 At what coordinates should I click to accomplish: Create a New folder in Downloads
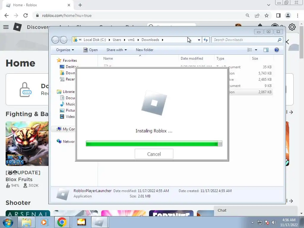click(x=145, y=50)
